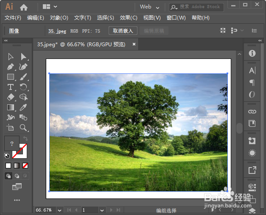Open the Paragraph panel icon

252,83
